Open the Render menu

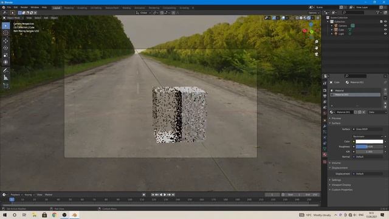[24, 7]
